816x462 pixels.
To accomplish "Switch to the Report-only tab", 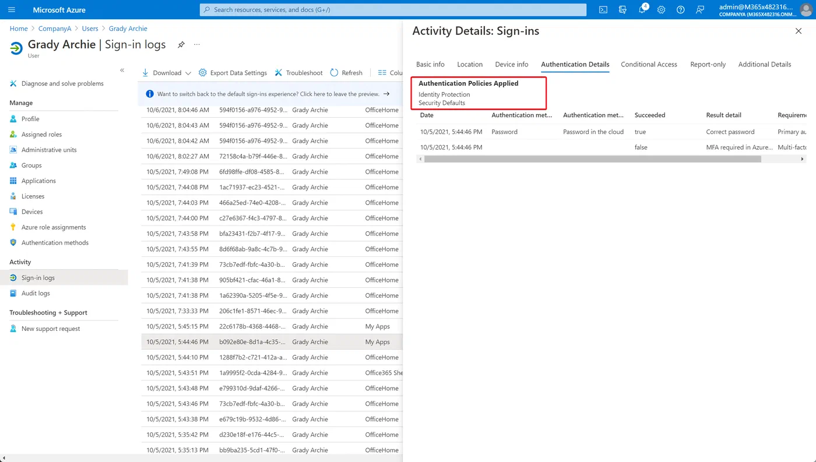I will point(708,65).
